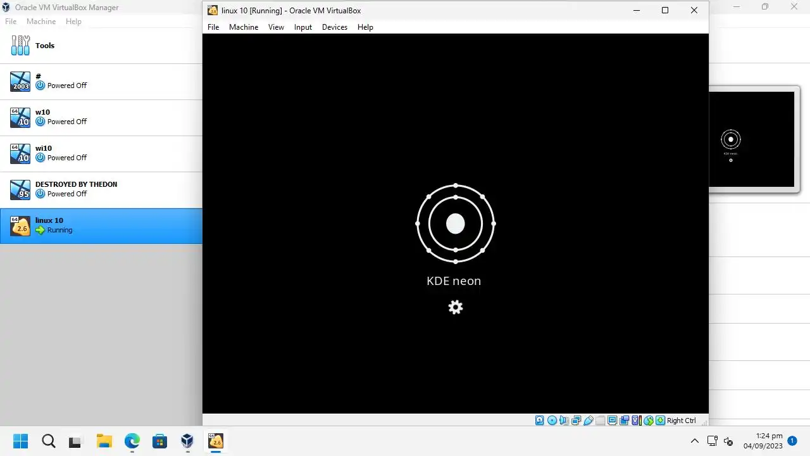Click the network adapter indicator icon

(x=576, y=421)
